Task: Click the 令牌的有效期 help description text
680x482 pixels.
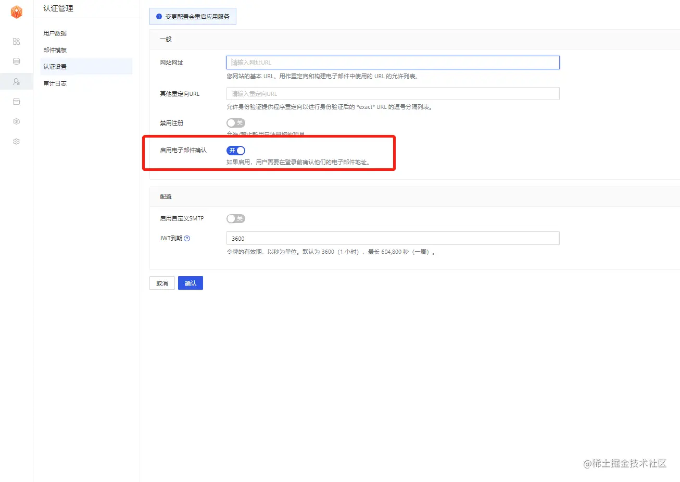Action: point(331,252)
